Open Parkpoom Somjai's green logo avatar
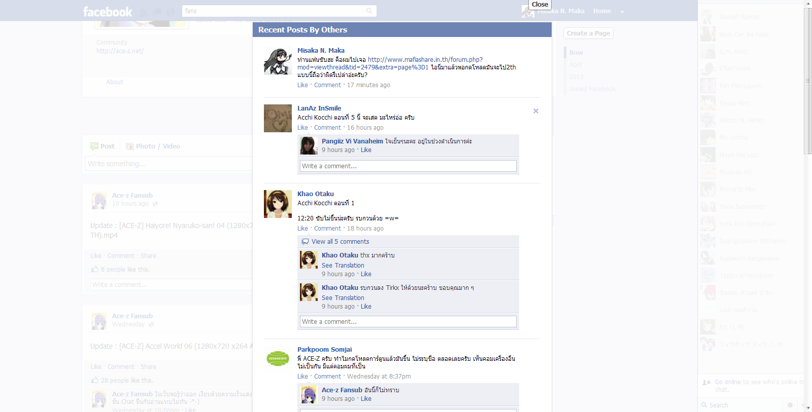 point(278,359)
